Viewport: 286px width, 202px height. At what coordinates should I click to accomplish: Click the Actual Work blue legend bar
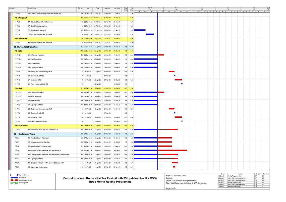15,177
